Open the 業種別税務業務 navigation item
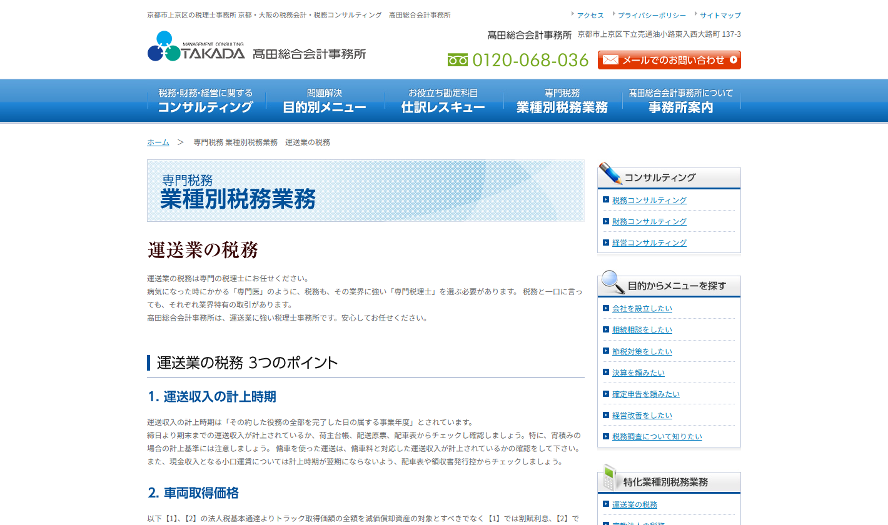This screenshot has height=525, width=888. click(563, 101)
